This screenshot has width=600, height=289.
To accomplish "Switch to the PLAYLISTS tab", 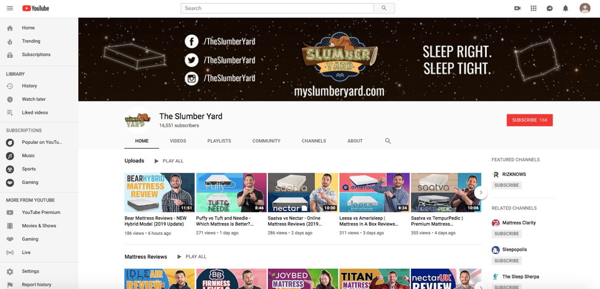I will tap(219, 141).
